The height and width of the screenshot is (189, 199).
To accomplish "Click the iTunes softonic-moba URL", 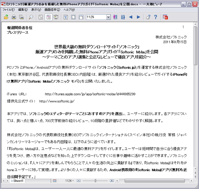I will [x=90, y=94].
